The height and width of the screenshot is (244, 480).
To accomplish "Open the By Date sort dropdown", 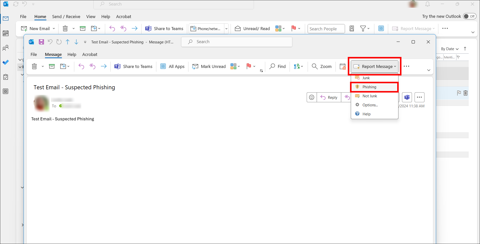I will click(x=449, y=49).
